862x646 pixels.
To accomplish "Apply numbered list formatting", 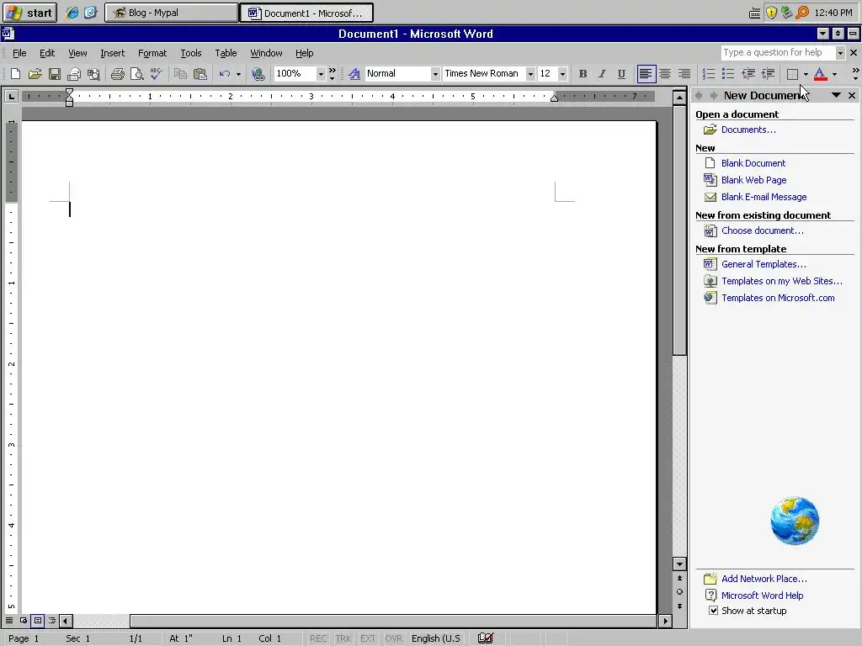I will 709,74.
